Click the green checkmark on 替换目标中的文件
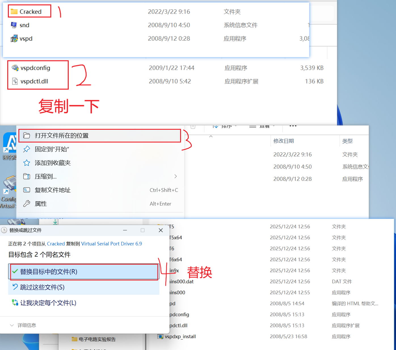The image size is (396, 350). click(15, 271)
